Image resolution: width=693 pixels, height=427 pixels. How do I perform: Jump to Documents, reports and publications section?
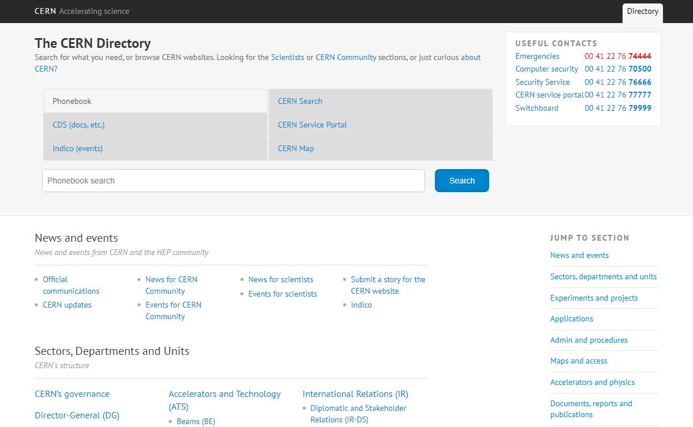[x=591, y=409]
